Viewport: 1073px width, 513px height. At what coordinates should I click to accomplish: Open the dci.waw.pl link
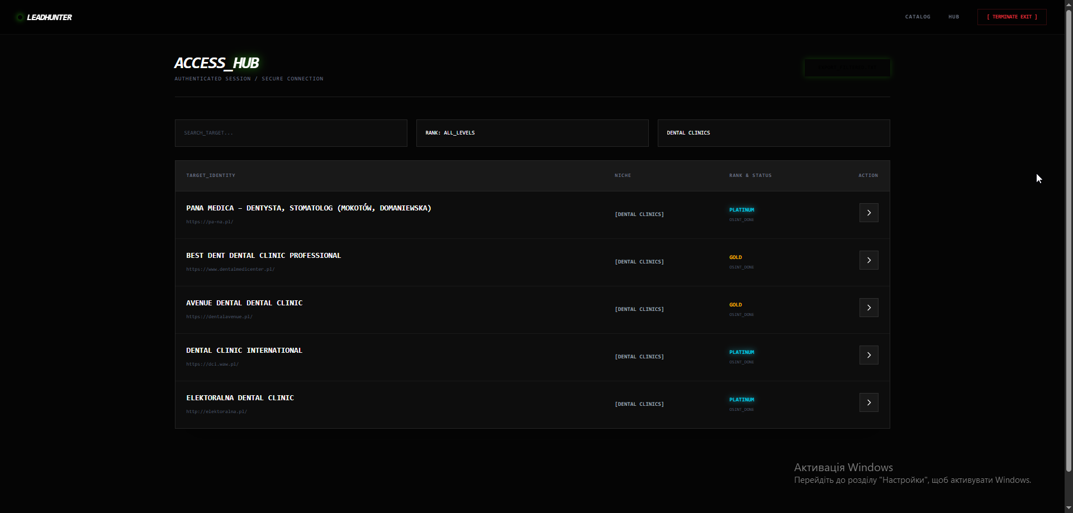(x=212, y=364)
